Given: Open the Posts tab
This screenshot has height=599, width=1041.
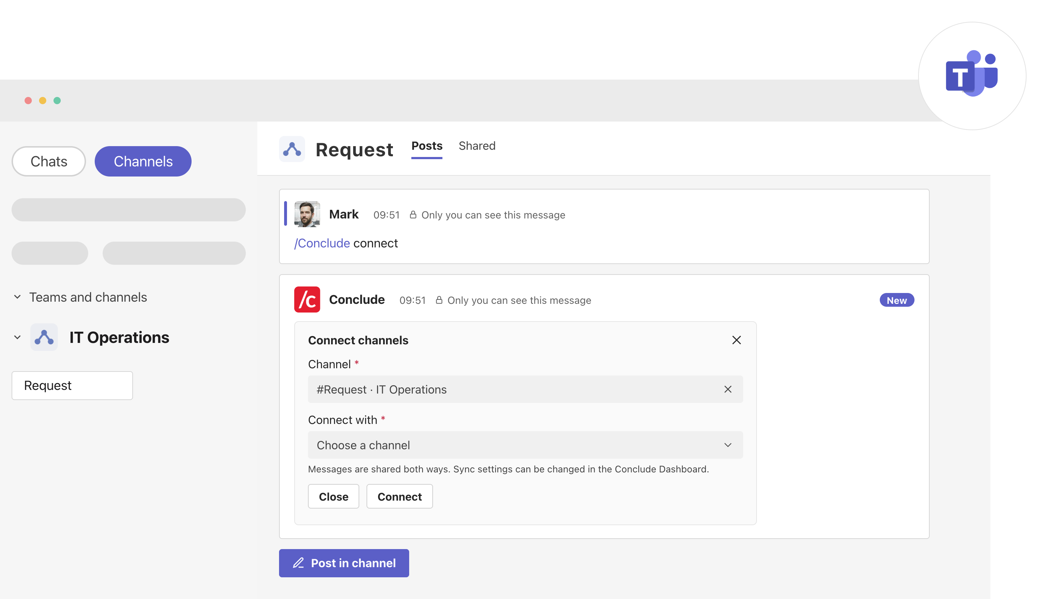Looking at the screenshot, I should point(427,146).
